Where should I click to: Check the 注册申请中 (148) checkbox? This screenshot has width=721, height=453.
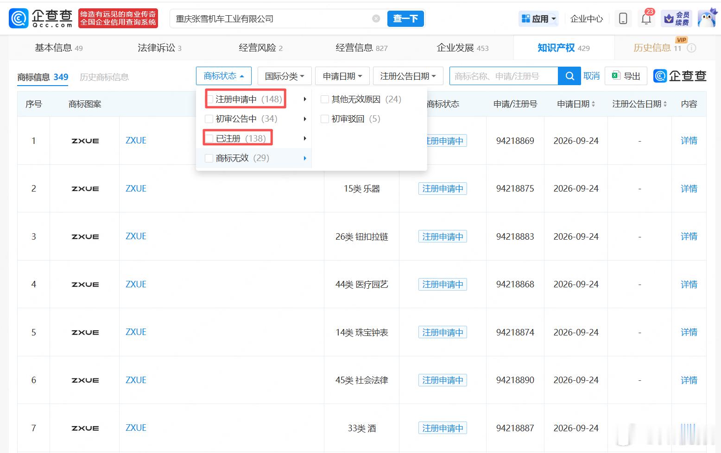point(209,99)
